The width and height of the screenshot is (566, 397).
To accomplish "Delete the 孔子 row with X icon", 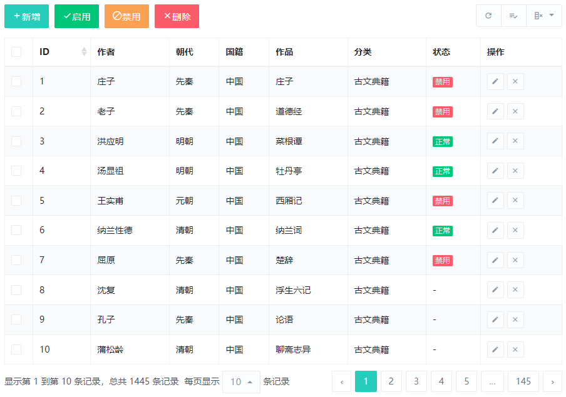I will point(515,320).
